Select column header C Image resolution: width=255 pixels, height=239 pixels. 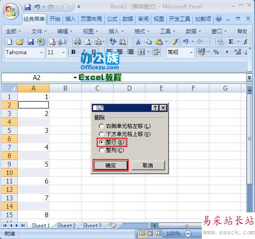[x=97, y=88]
